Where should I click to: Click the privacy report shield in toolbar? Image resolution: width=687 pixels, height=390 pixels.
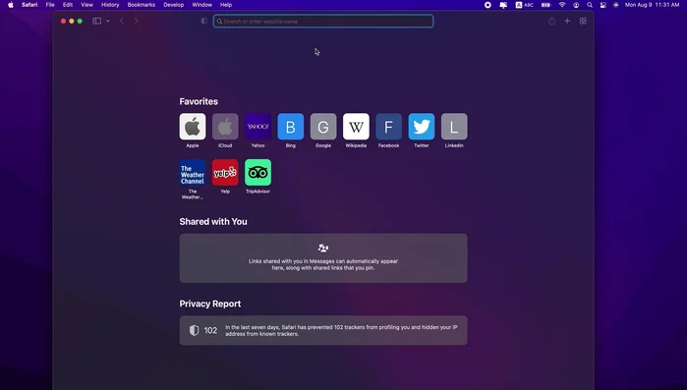tap(204, 21)
